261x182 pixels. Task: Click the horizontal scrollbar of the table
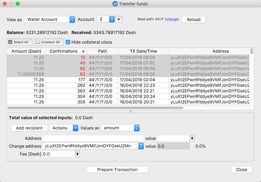click(x=95, y=108)
